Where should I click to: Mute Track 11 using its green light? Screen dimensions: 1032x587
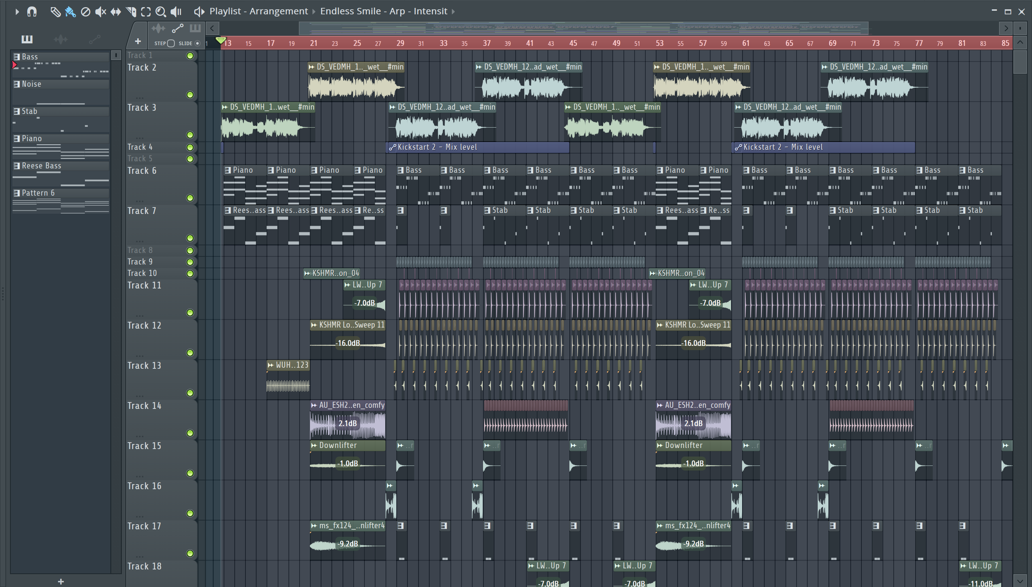click(190, 313)
